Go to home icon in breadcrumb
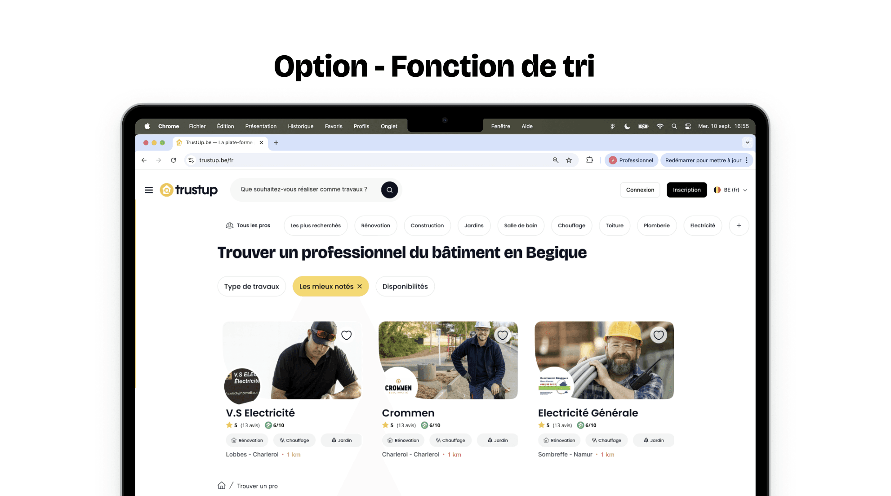 (x=222, y=486)
